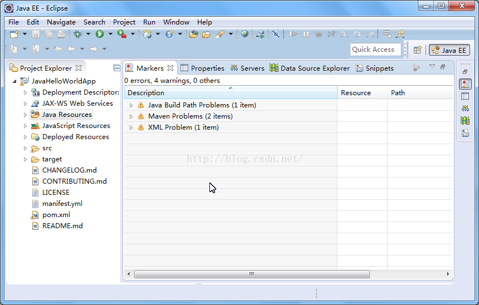Toggle Use Step Filters icon

[400, 34]
